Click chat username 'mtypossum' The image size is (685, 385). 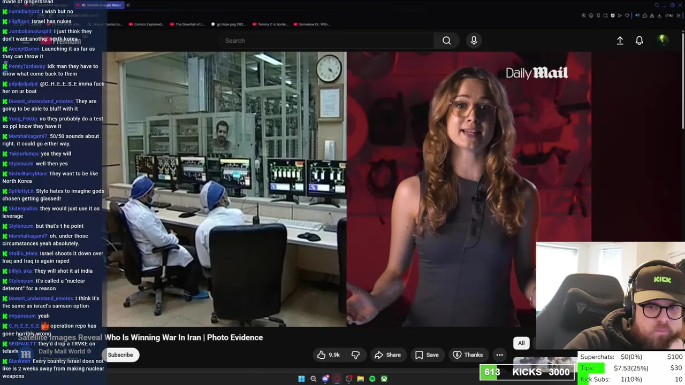click(x=22, y=316)
